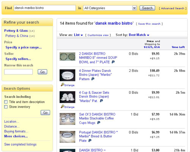Open Distance search option
Screen dimensions: 190x152
[12, 127]
